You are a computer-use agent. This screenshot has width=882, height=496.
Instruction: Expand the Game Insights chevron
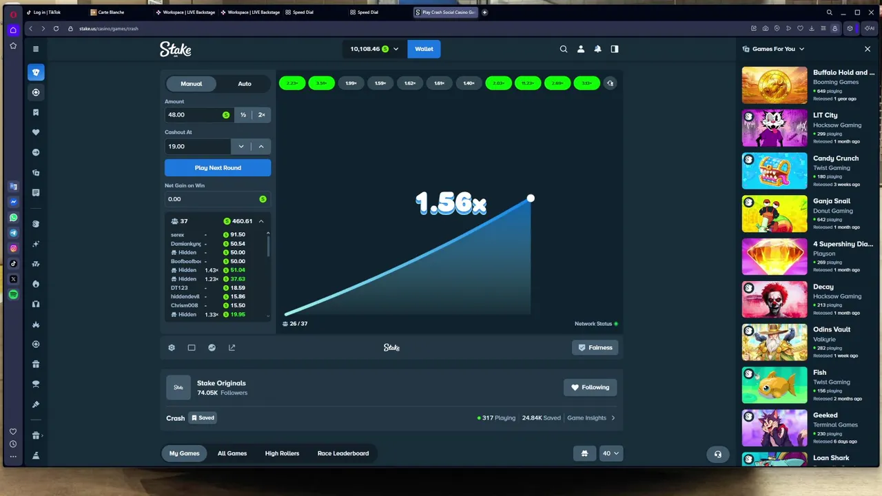[x=613, y=418]
